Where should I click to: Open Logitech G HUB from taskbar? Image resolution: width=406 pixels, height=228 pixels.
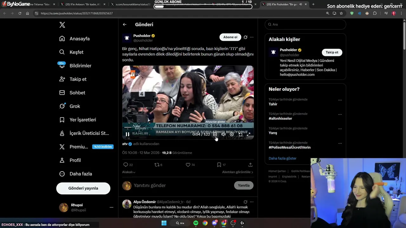pyautogui.click(x=242, y=223)
